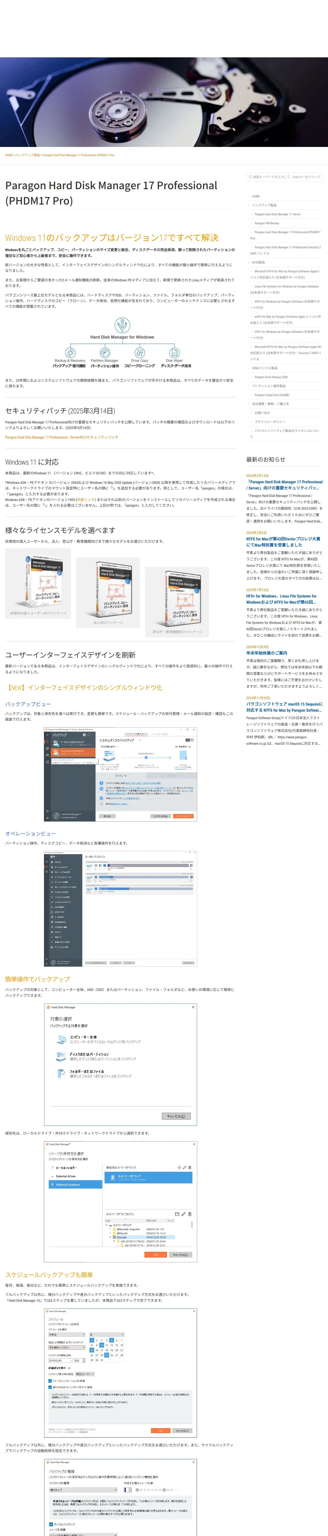Select 会社概要・情報・ご購入先 in sidebar
The image size is (328, 1536).
[270, 404]
